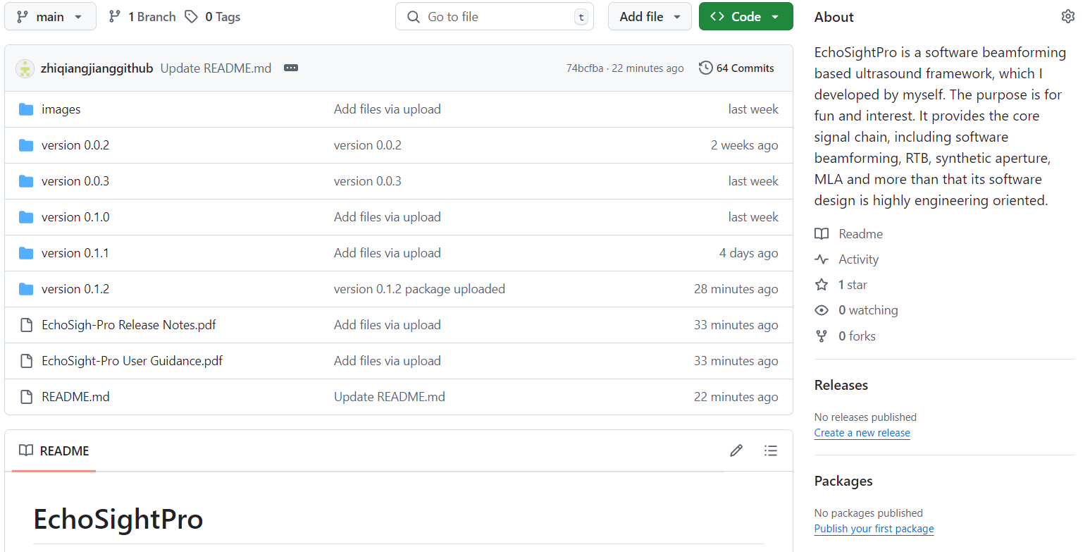Click the fork icon in About
1090x552 pixels.
tap(822, 336)
